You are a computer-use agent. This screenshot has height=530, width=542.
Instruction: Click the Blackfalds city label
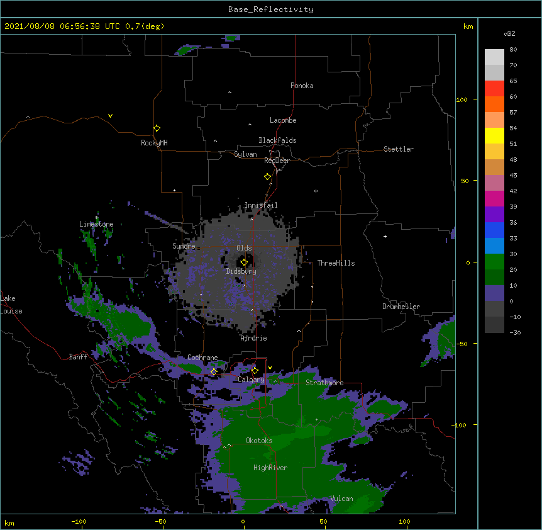(277, 140)
